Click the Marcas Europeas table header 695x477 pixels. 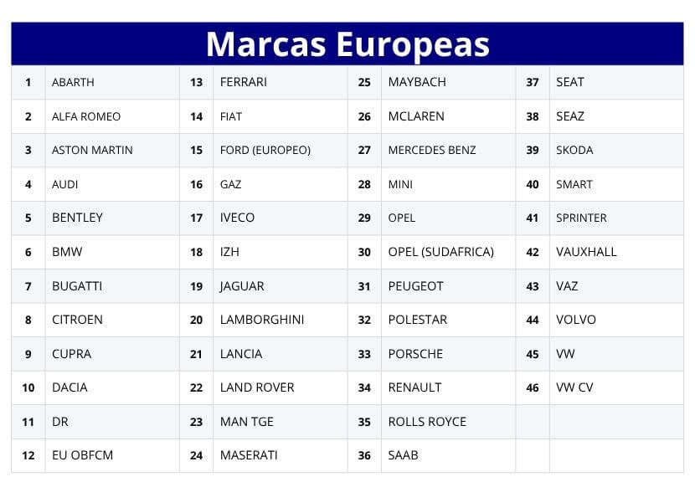pos(347,44)
